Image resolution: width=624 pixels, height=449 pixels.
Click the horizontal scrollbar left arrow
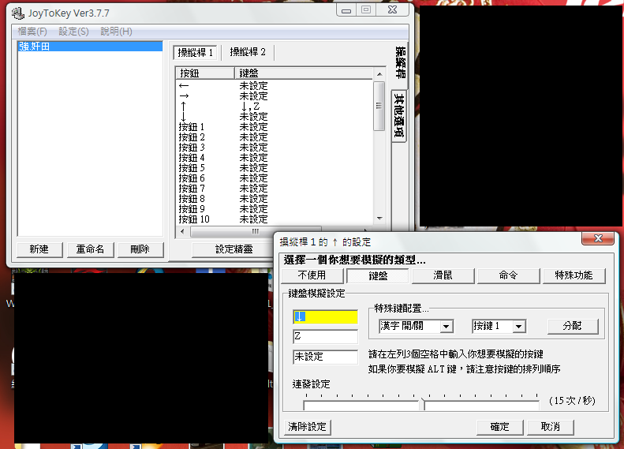coord(182,231)
